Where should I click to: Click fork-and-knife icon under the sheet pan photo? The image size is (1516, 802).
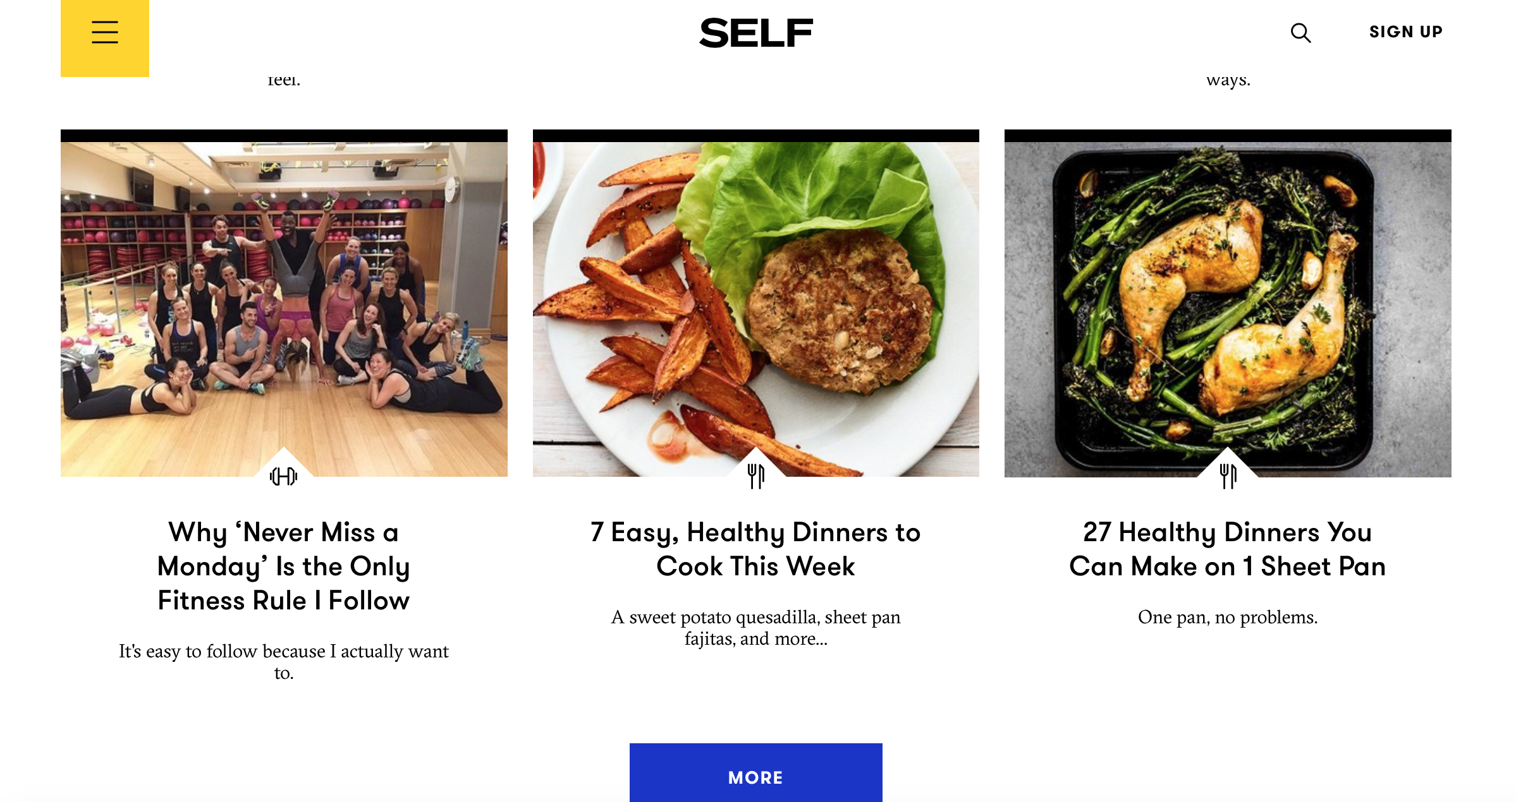[1228, 476]
